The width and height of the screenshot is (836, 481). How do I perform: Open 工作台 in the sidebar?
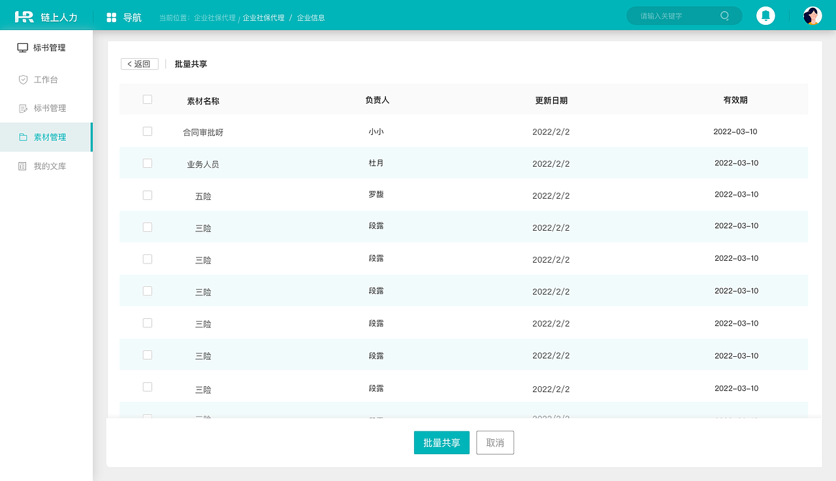[46, 80]
